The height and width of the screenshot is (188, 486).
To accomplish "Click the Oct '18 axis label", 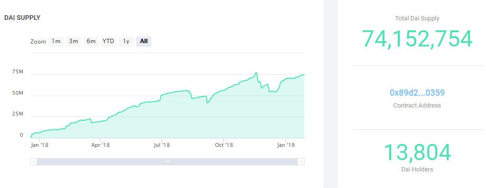I will [224, 145].
